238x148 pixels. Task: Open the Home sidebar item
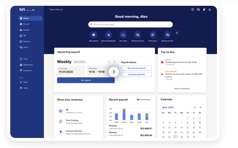tap(30, 18)
